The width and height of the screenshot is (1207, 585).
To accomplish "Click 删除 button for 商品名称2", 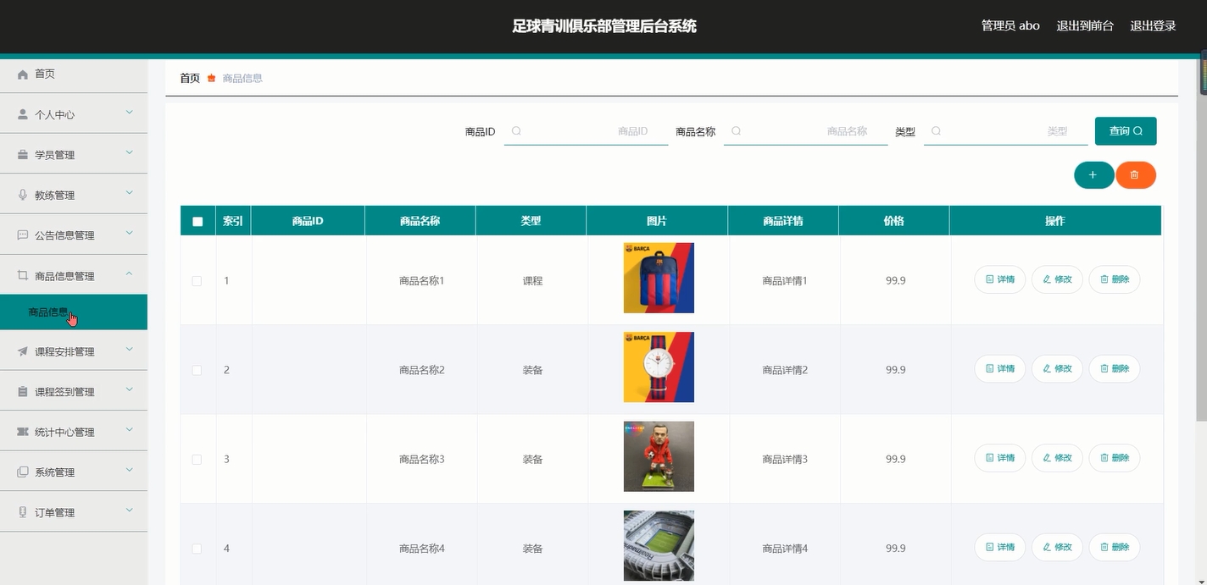I will tap(1114, 368).
